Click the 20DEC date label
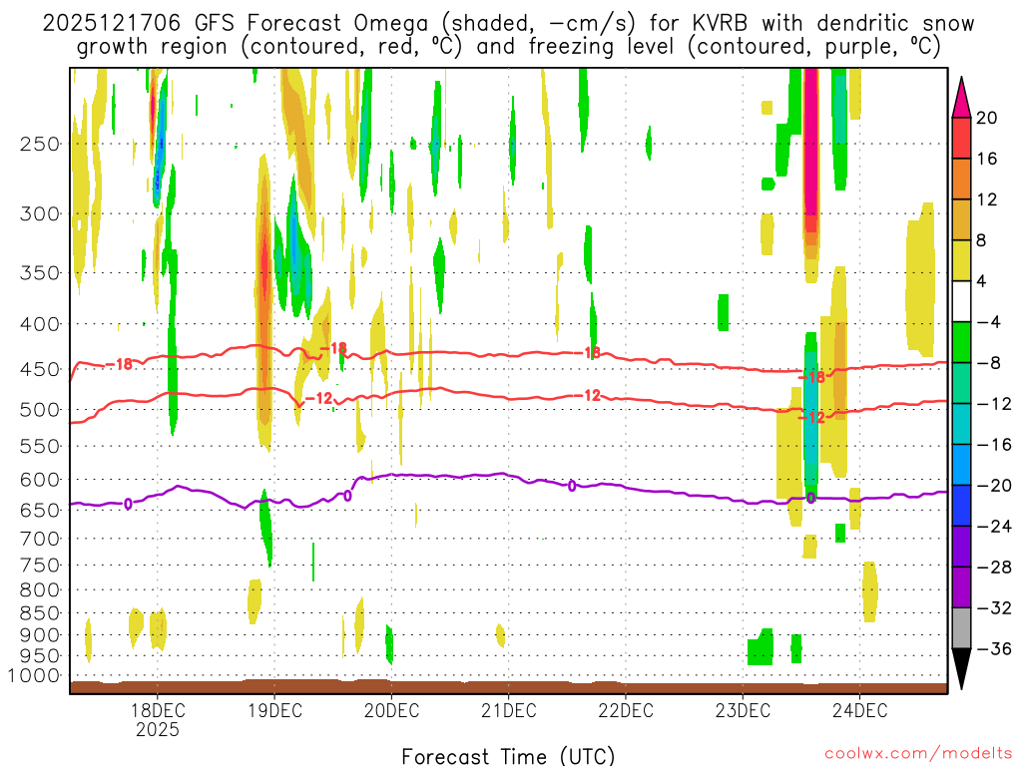 pyautogui.click(x=391, y=711)
